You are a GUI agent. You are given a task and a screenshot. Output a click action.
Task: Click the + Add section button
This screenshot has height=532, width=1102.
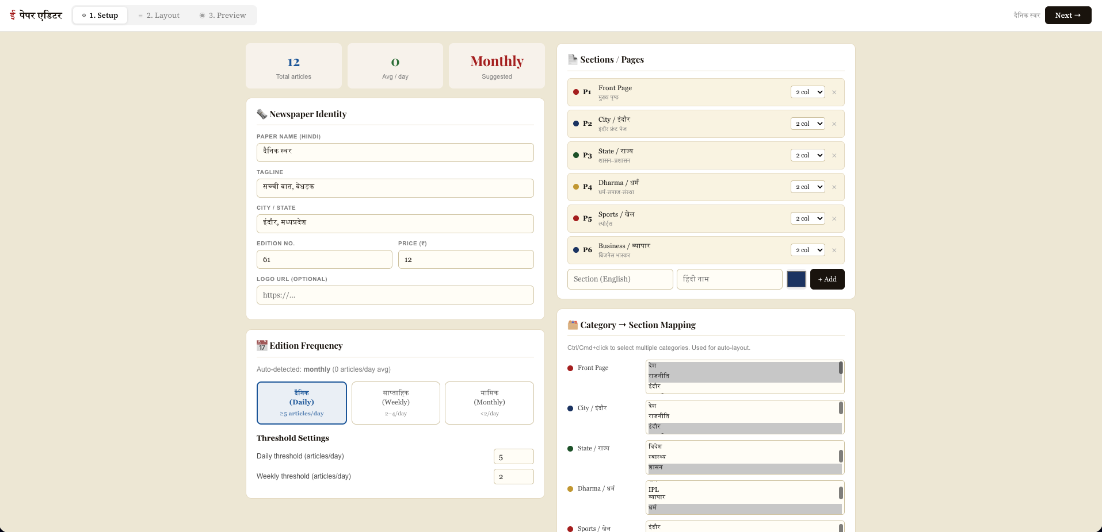[827, 279]
